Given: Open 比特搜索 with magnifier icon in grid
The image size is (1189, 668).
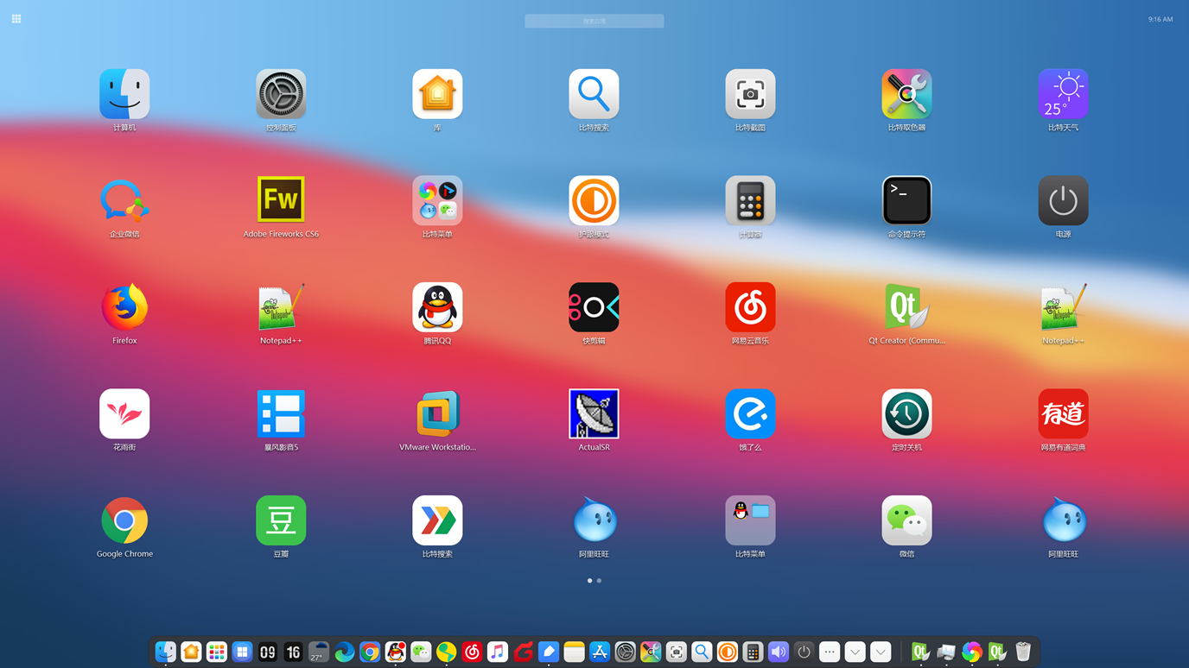Looking at the screenshot, I should (x=594, y=94).
